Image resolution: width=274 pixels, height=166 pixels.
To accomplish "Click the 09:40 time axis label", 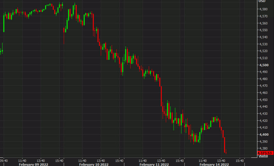I will point(4,161).
